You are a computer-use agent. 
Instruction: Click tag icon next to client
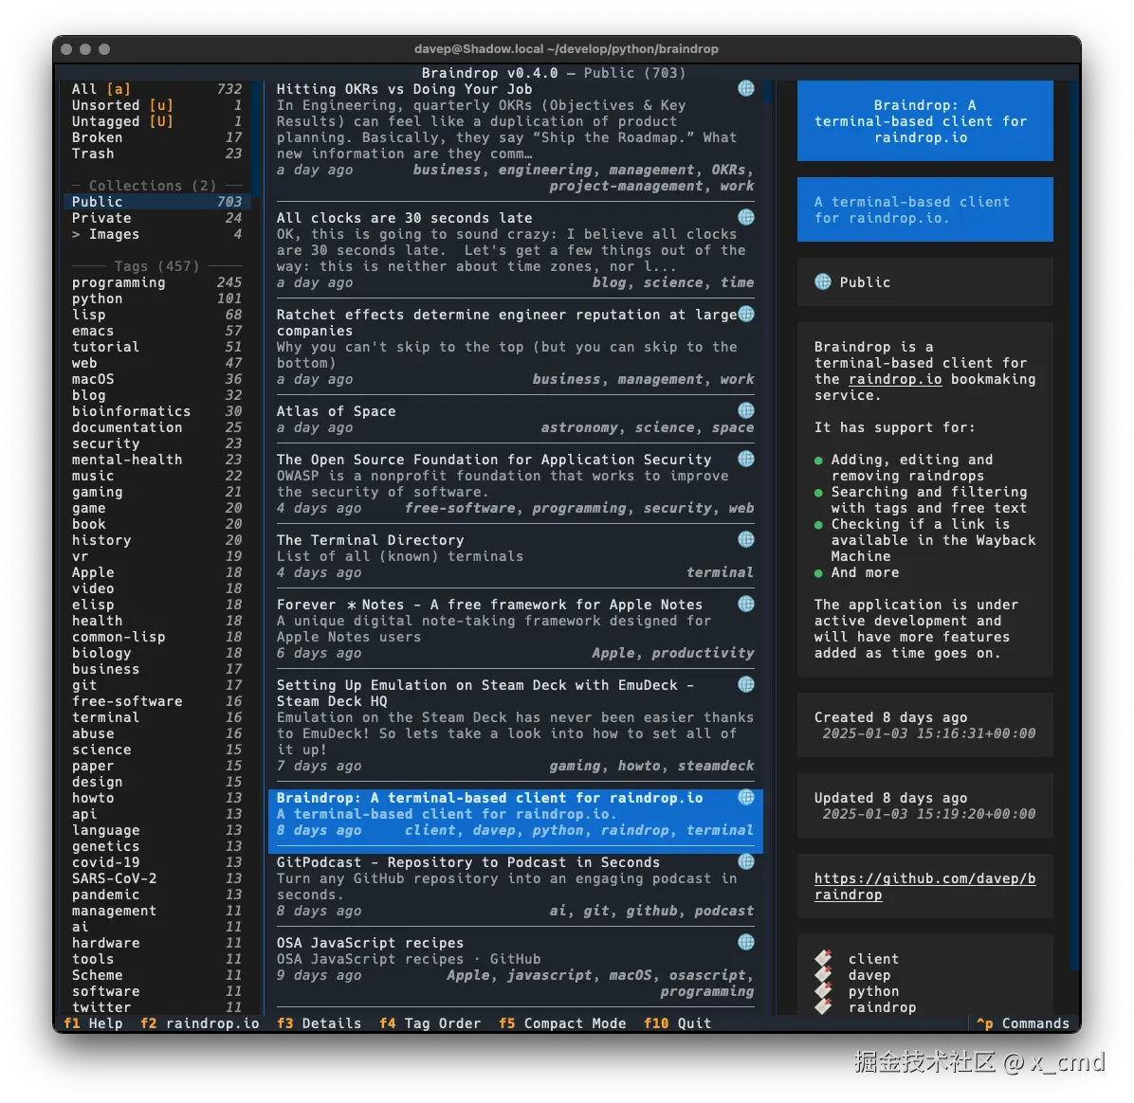tap(823, 958)
